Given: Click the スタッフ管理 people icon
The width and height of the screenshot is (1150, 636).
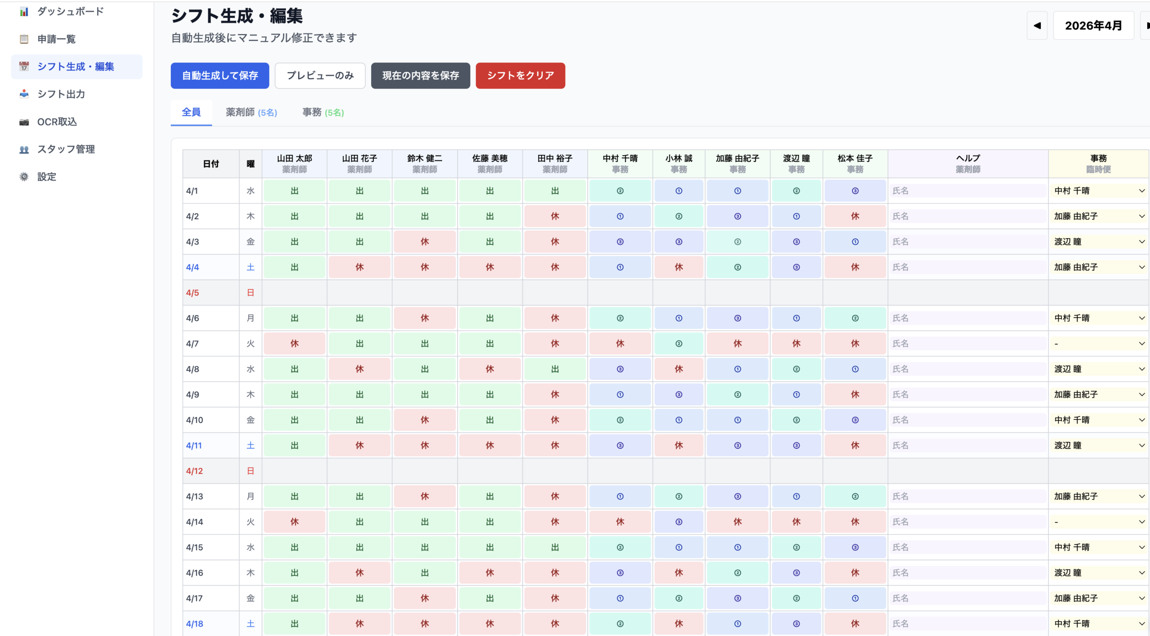Looking at the screenshot, I should pos(24,149).
